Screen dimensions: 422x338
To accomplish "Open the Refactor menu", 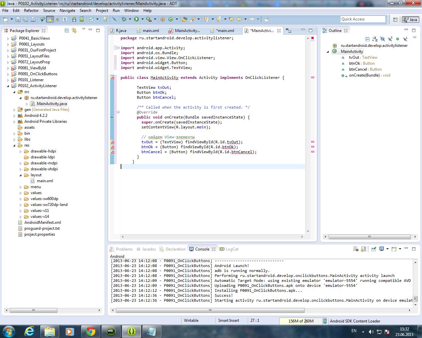I will [31, 10].
